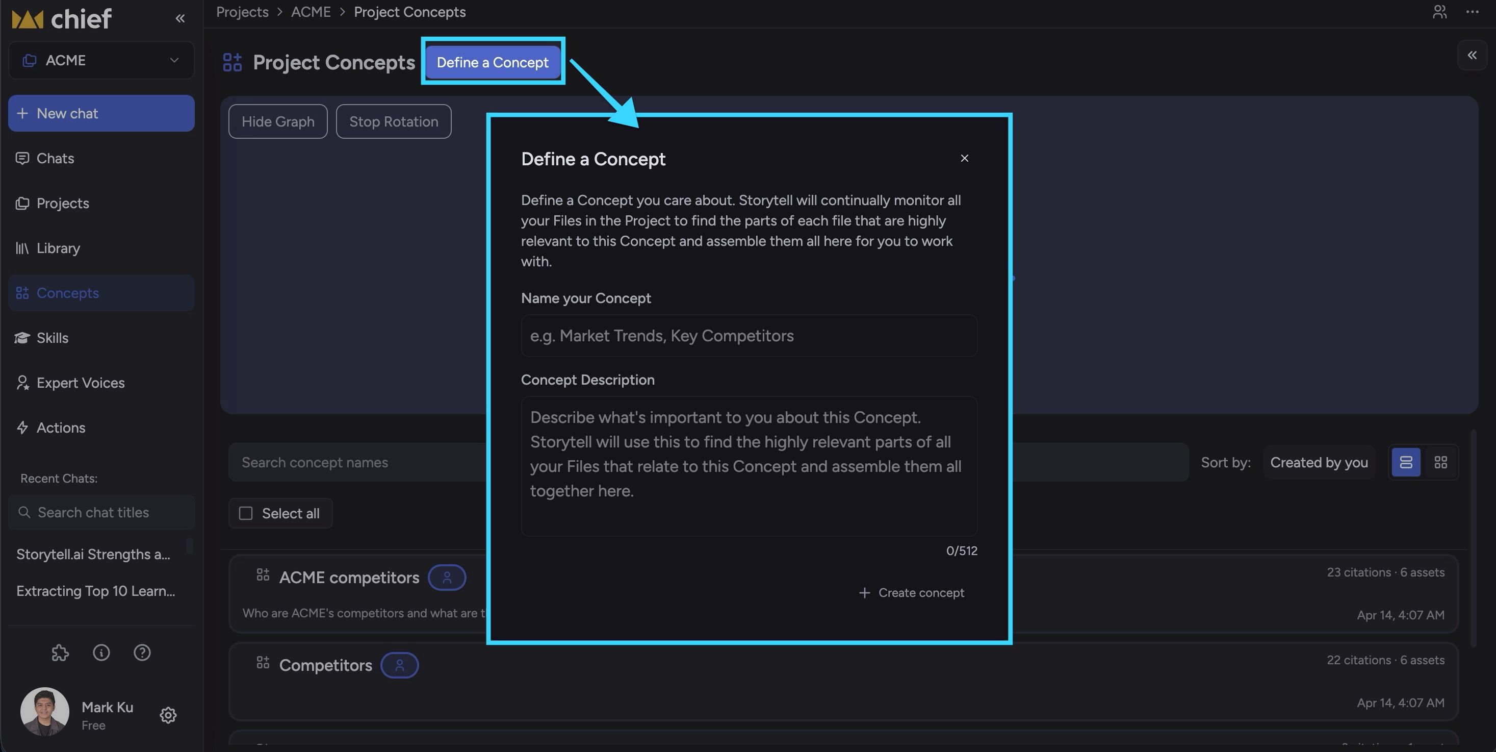
Task: Click the Project Concepts grid icon beside title
Action: 233,62
